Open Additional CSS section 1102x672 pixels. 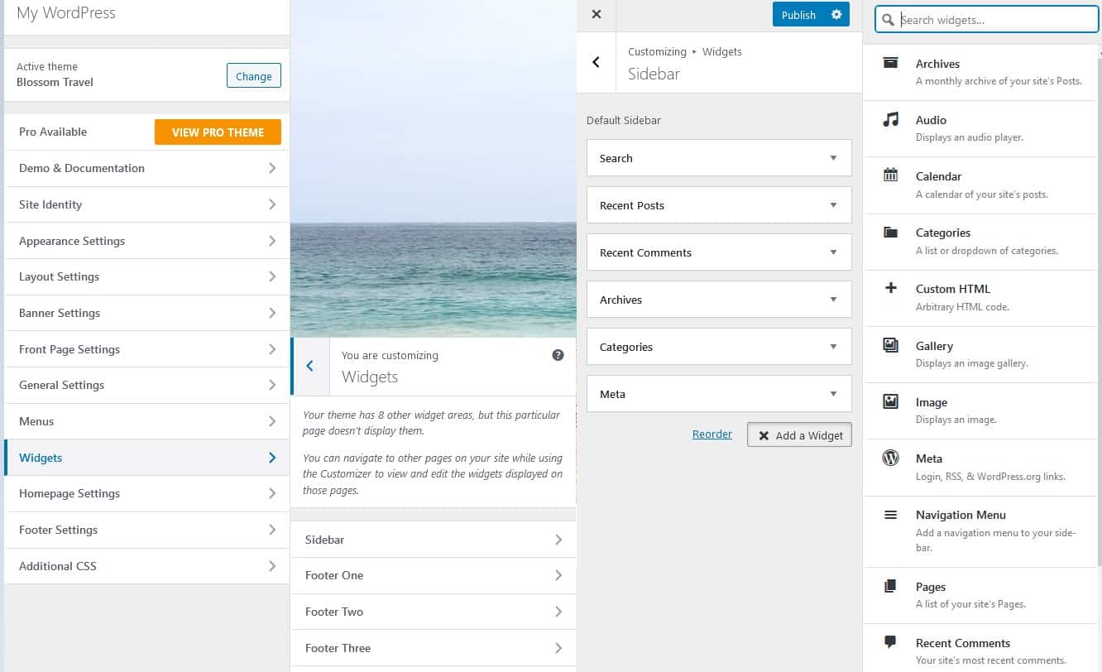(x=147, y=566)
